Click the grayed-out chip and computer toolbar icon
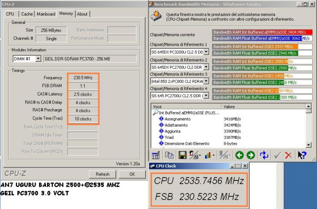The width and height of the screenshot is (317, 209). 223,155
